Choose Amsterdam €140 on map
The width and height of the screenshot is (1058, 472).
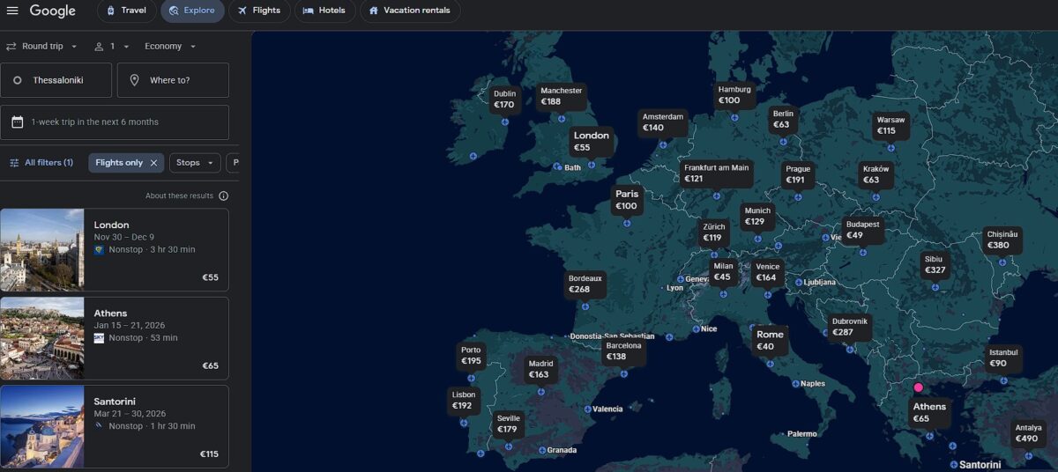[x=663, y=122]
